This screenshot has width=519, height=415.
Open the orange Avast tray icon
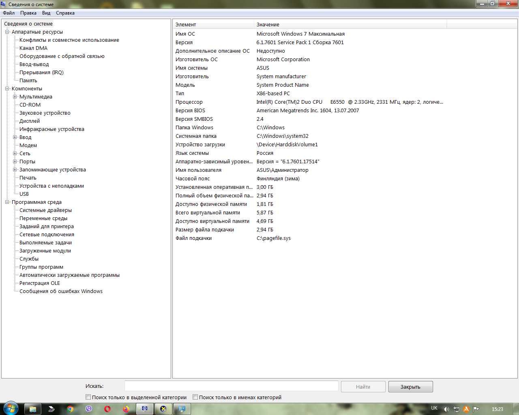pos(466,409)
